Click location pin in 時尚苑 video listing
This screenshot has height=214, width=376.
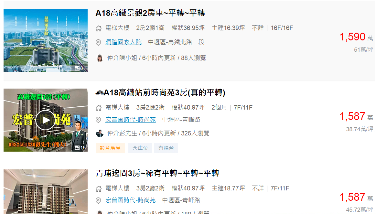coord(98,120)
